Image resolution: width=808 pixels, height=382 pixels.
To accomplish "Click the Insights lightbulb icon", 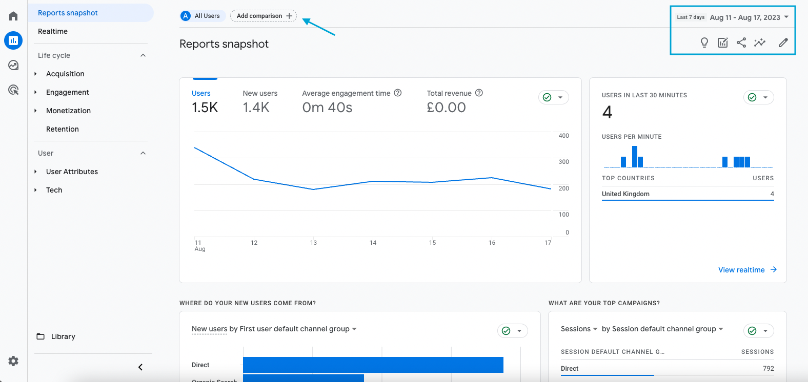I will (x=704, y=43).
